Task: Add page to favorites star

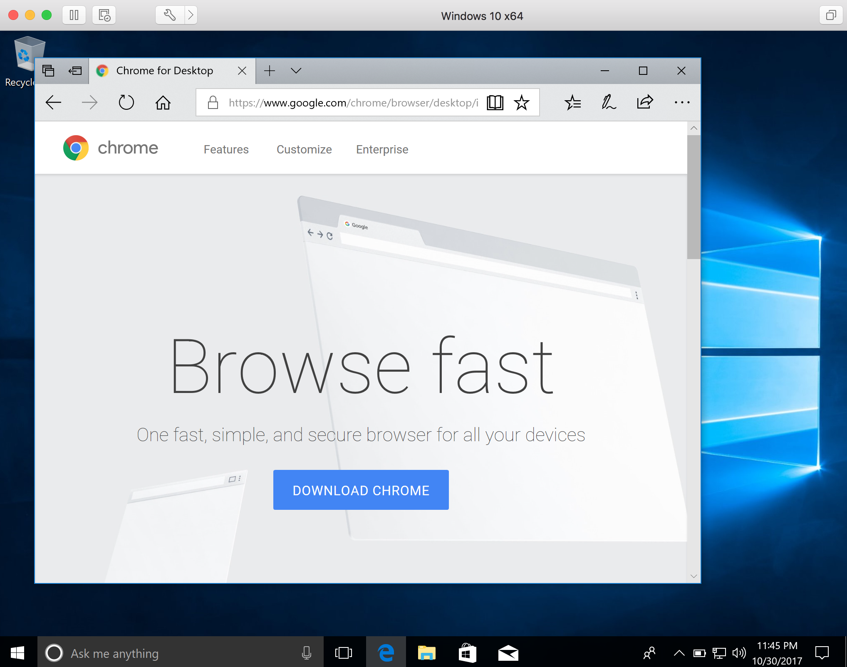Action: click(521, 102)
